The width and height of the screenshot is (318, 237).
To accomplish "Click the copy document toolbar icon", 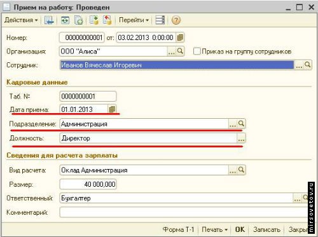I will [78, 20].
